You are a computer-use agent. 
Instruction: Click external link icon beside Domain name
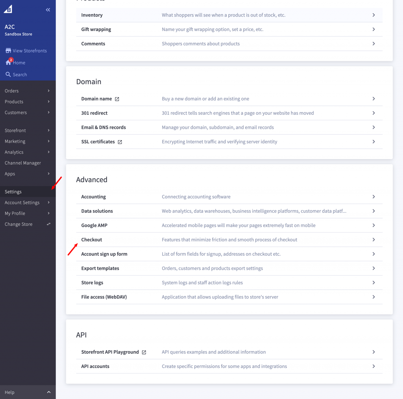pos(117,99)
